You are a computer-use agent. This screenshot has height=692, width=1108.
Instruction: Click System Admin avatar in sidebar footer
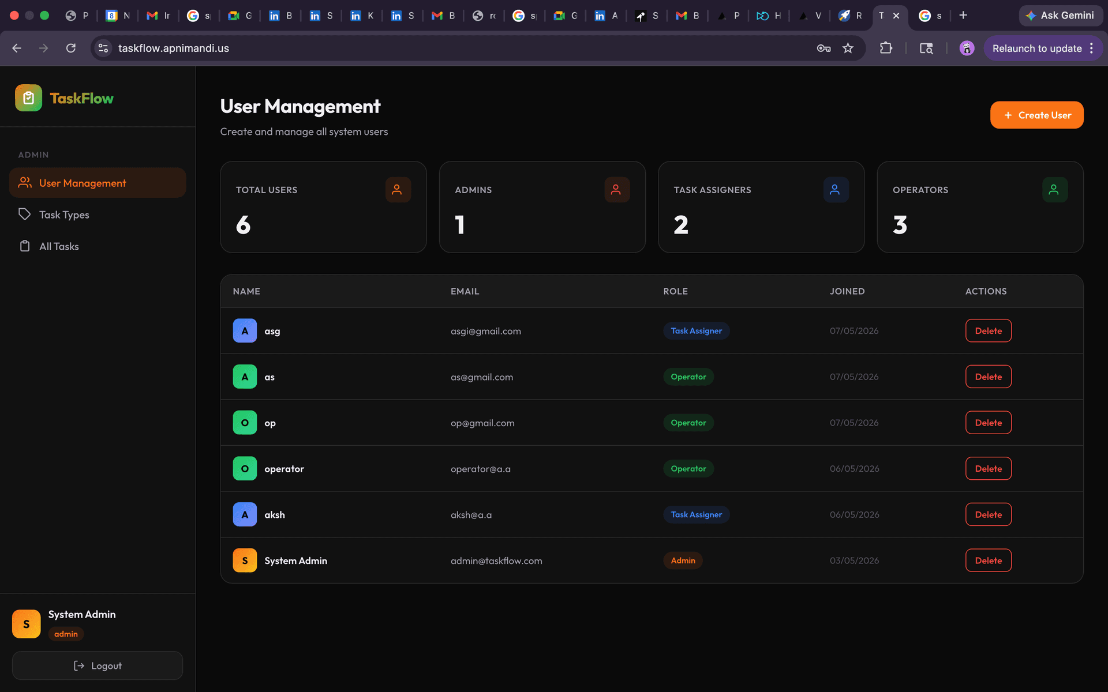27,624
